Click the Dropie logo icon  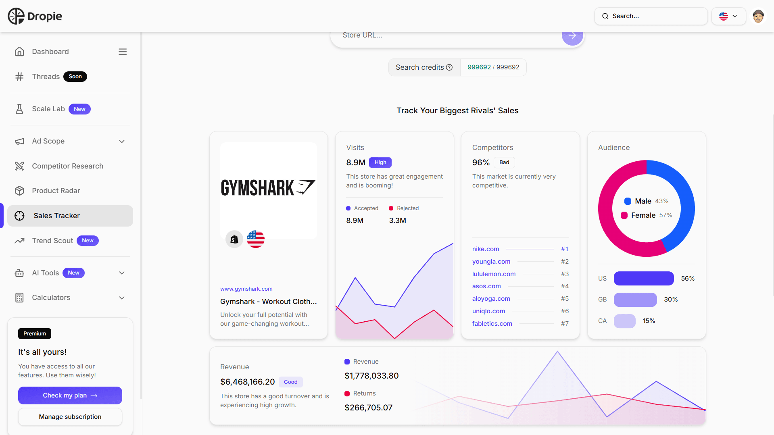[16, 16]
